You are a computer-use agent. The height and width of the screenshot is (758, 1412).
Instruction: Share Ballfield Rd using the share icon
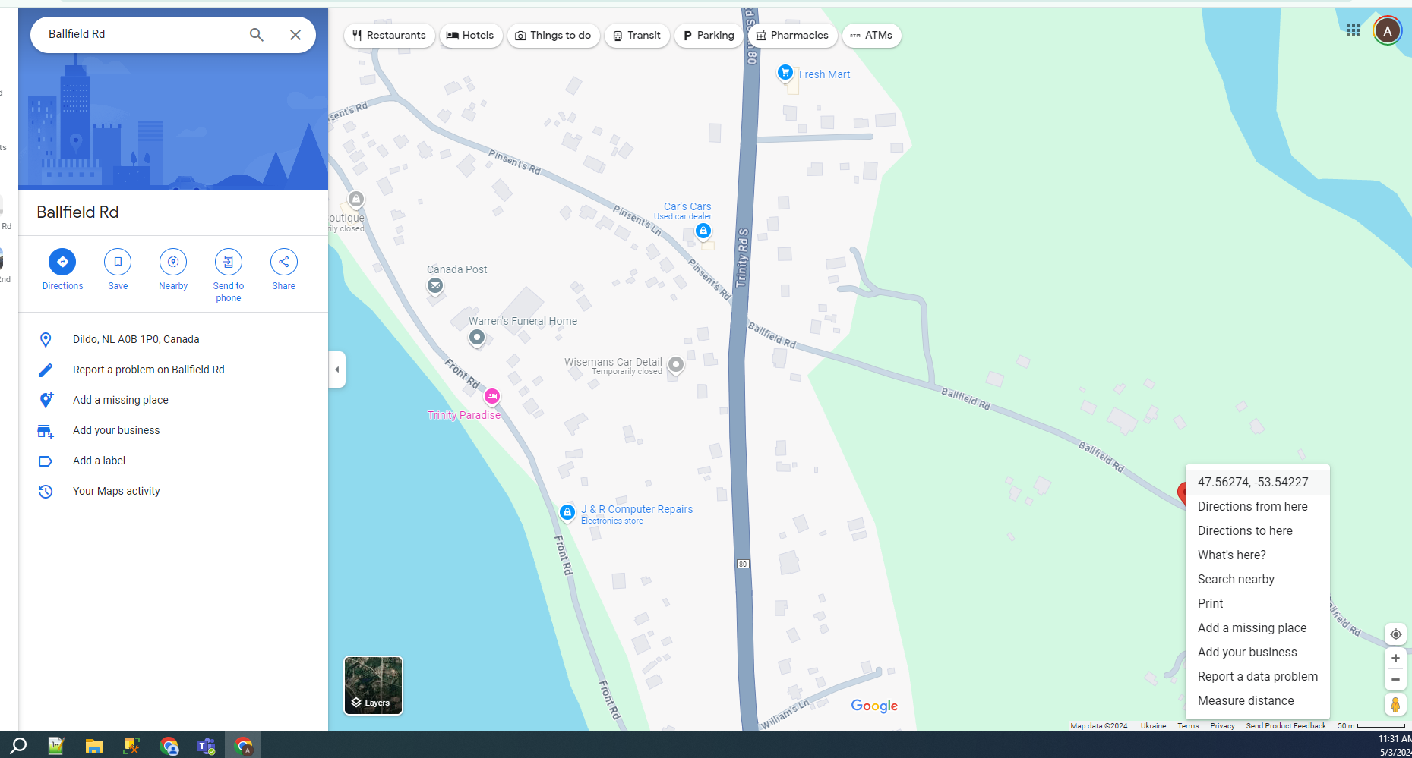[x=283, y=263]
